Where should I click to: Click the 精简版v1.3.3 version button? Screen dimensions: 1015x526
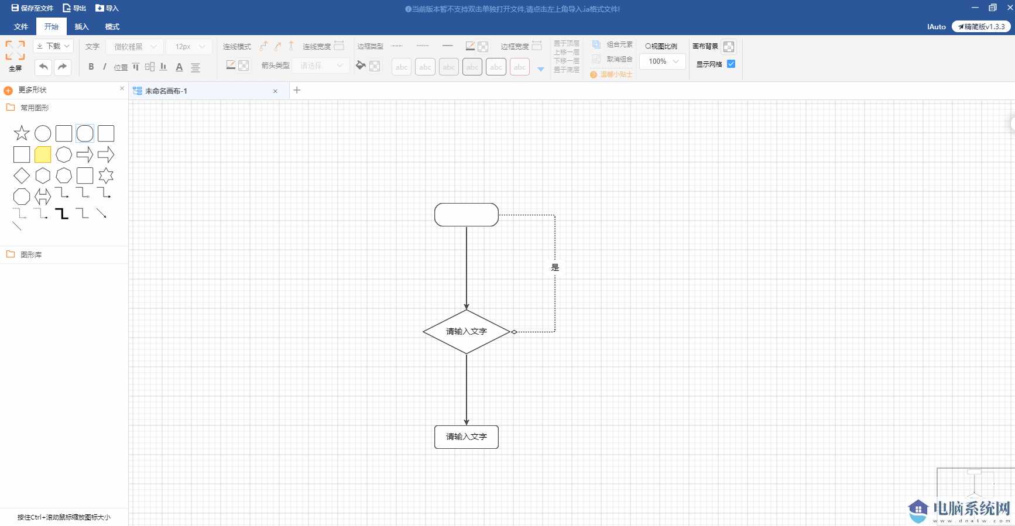[981, 26]
